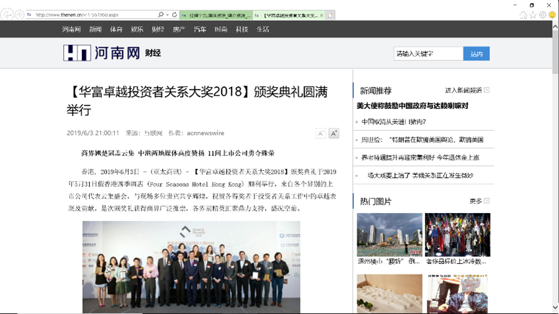This screenshot has height=314, width=559.
Task: Select the 华富卓越投资者关系大奖 browser tab
Action: (x=289, y=15)
